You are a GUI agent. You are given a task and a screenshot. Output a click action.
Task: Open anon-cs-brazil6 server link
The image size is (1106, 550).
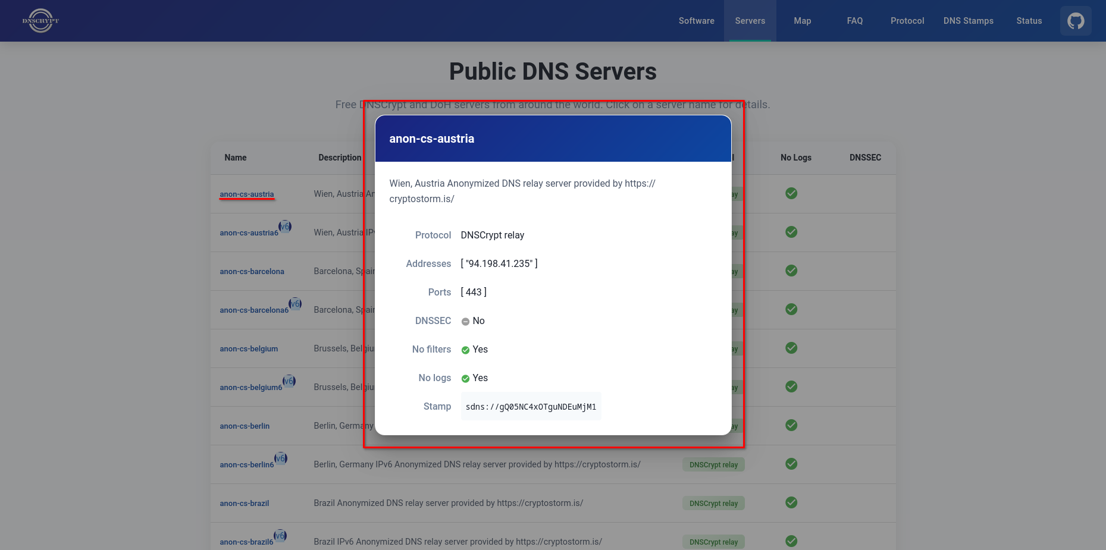click(x=246, y=542)
